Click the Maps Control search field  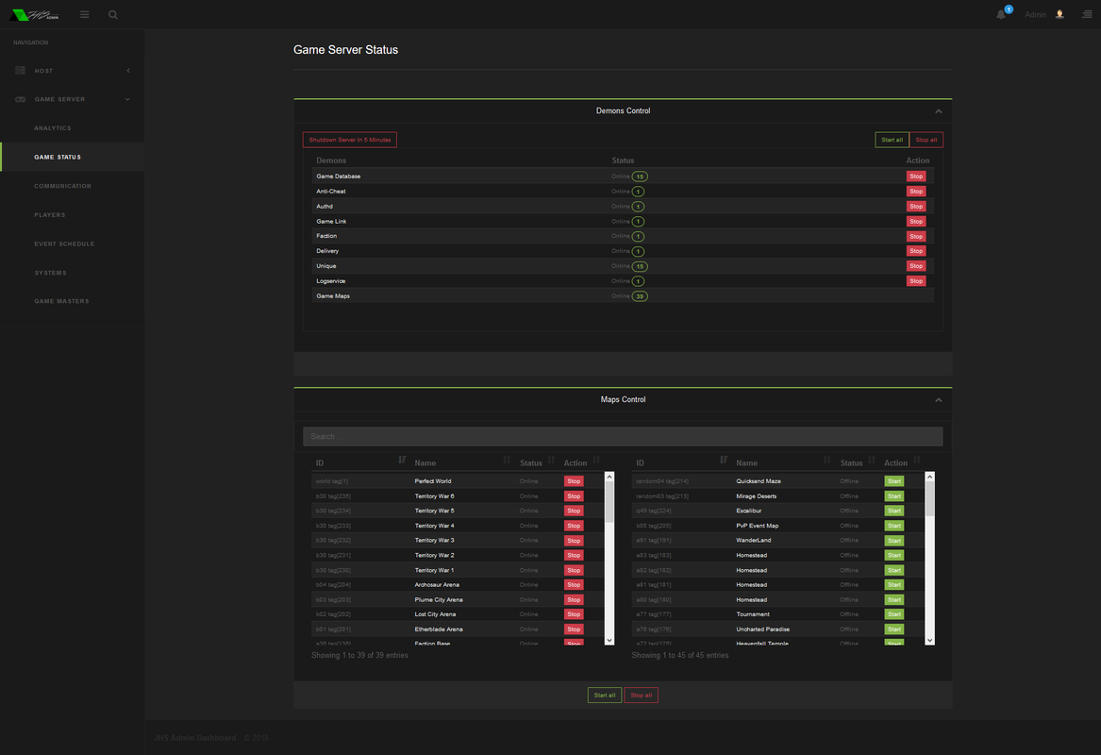click(623, 436)
